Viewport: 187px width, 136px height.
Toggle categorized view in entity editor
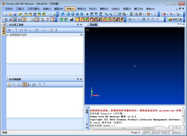coord(25,85)
